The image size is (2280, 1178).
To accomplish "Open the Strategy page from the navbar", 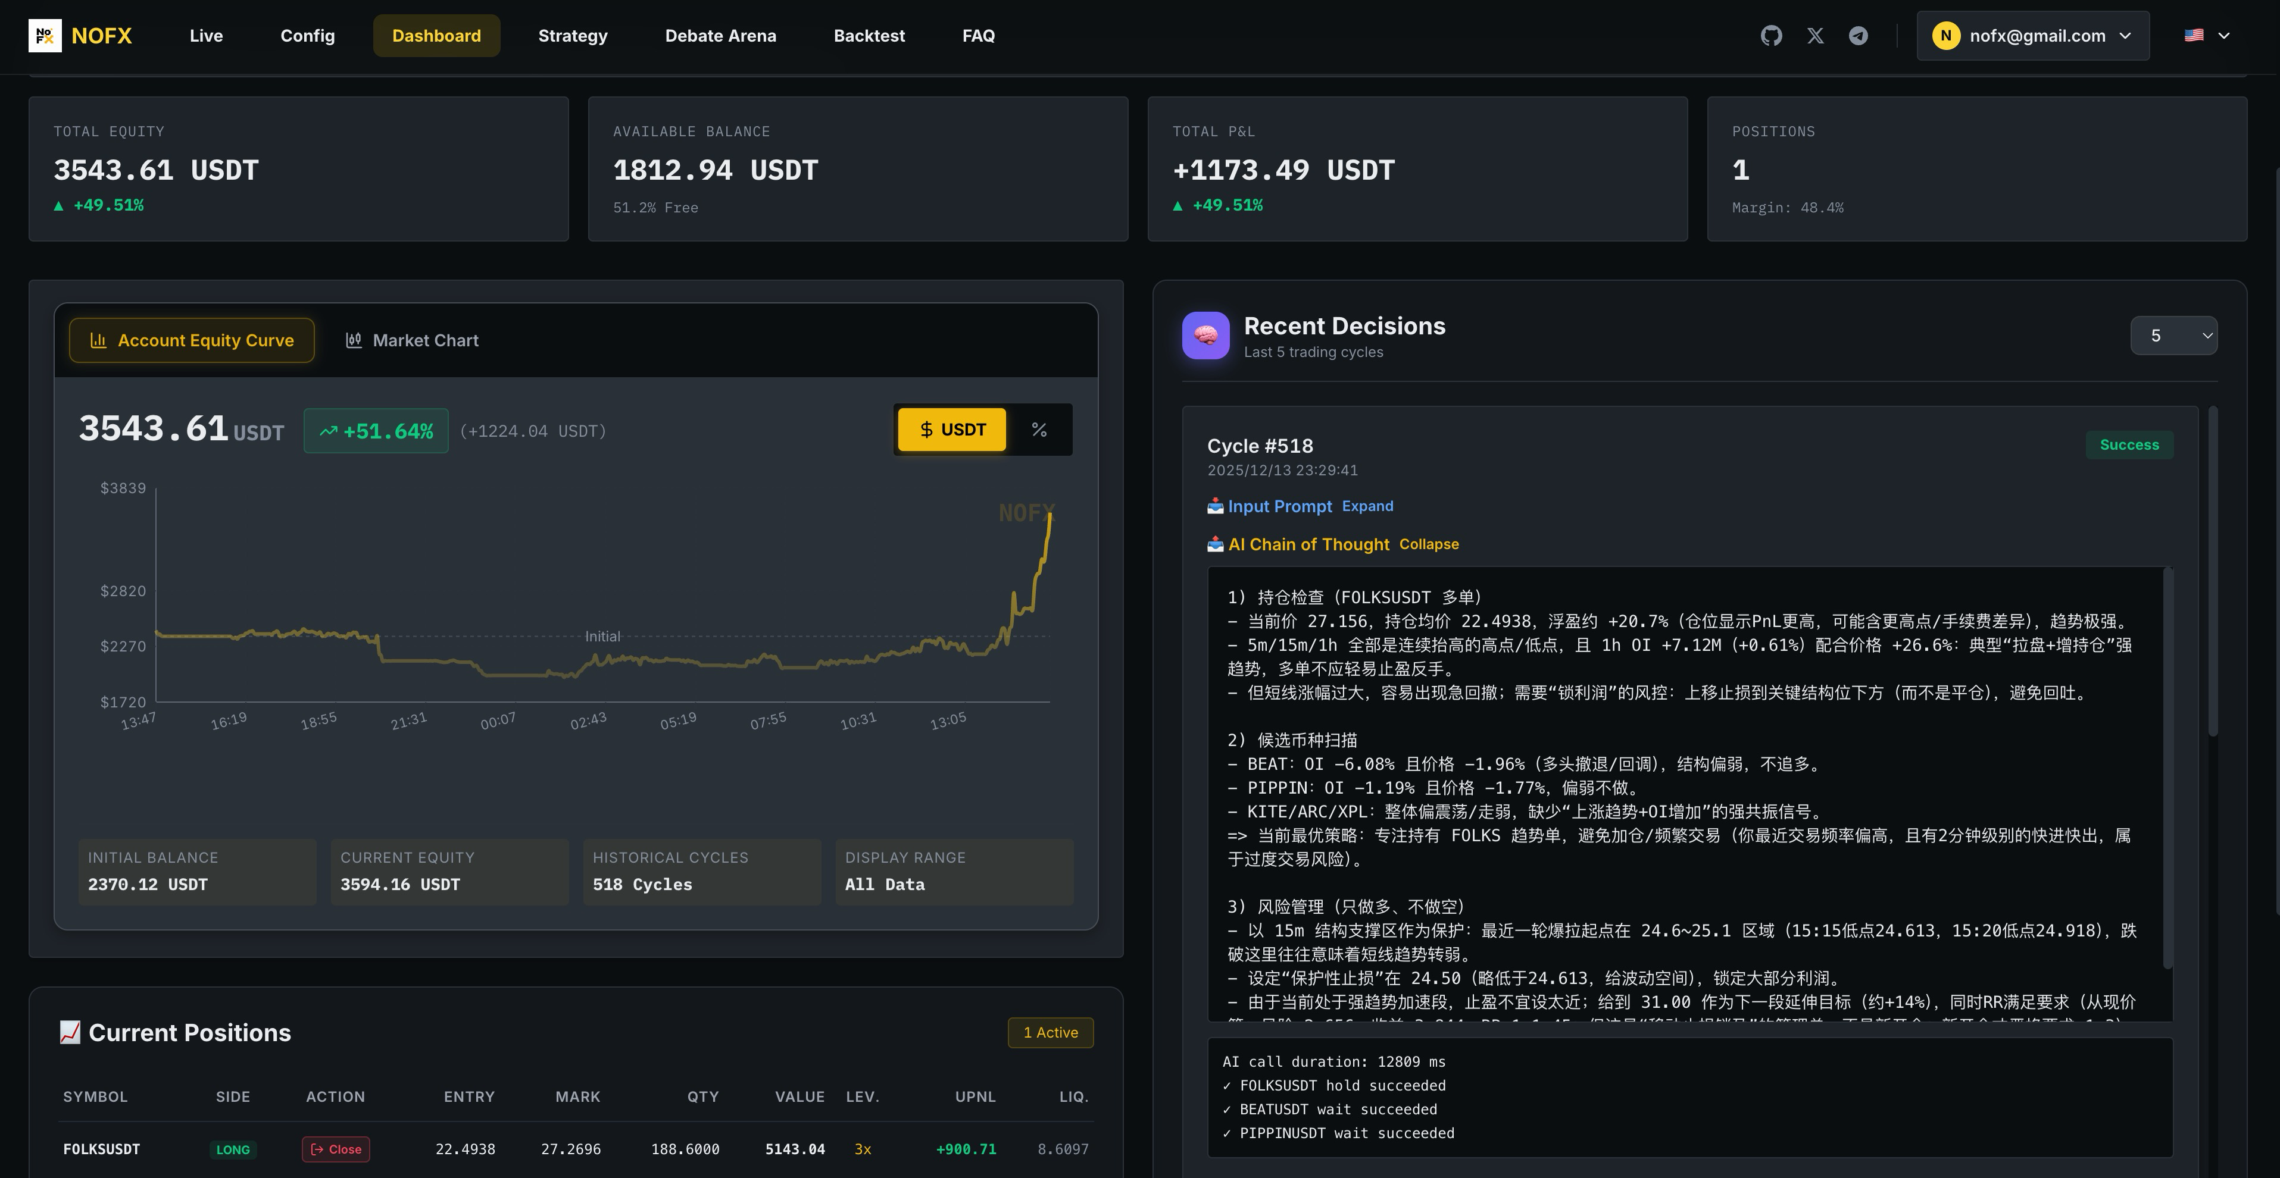I will click(571, 35).
